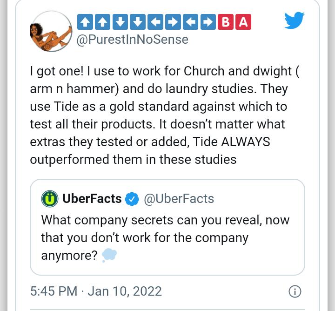
Task: Click the first up-arrow emoji in name
Action: coord(85,22)
